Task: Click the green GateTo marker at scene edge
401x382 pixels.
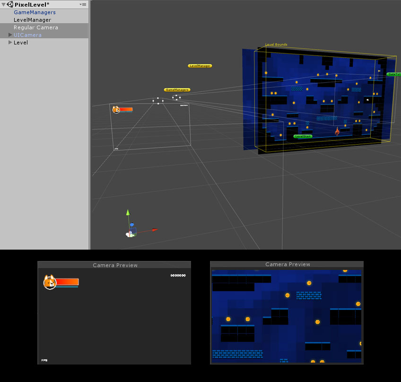Action: coord(393,74)
